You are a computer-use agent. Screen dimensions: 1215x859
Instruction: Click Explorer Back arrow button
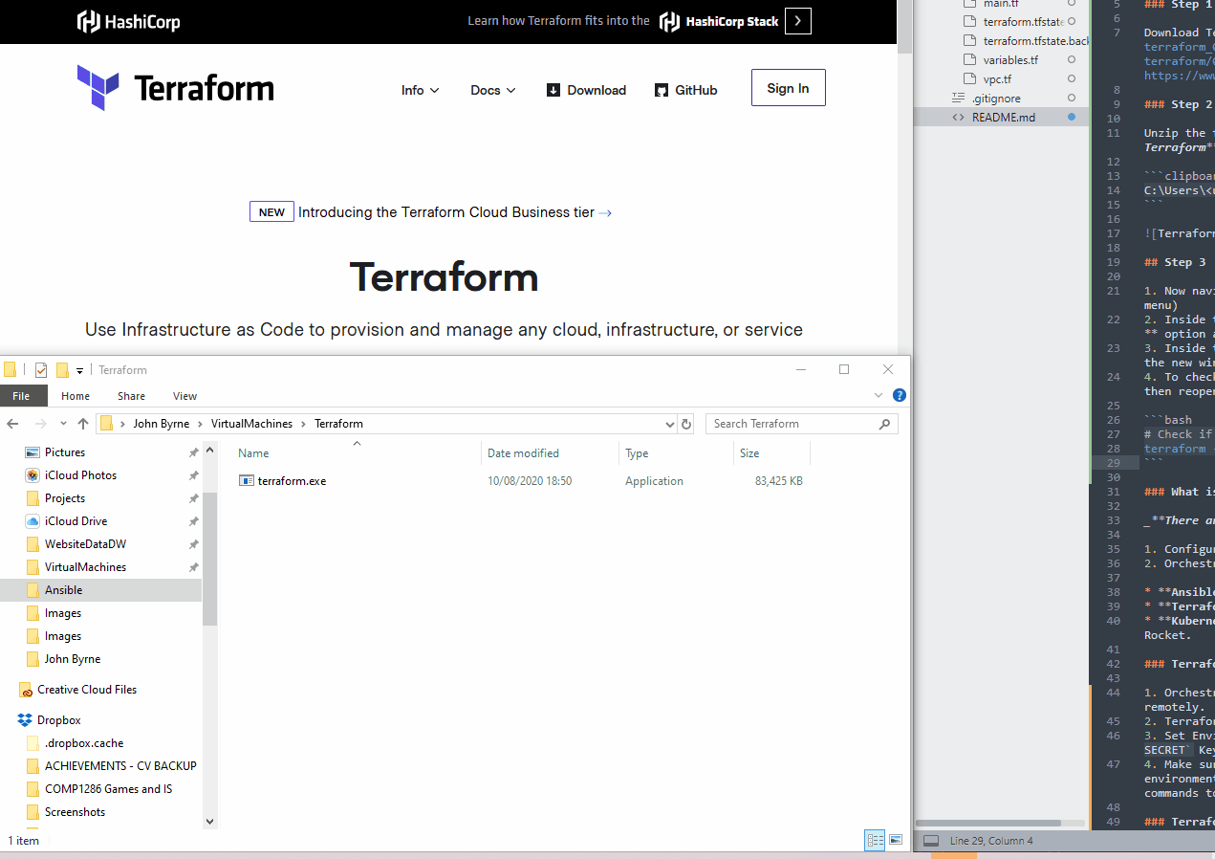pos(12,424)
